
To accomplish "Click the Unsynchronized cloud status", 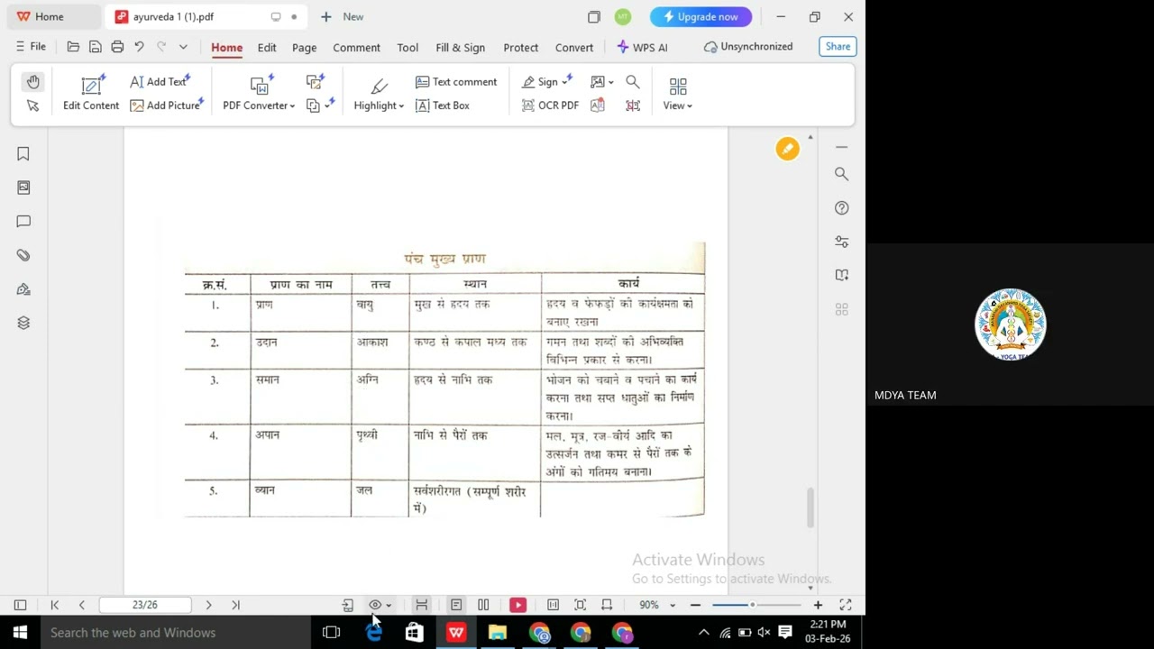I will point(748,47).
